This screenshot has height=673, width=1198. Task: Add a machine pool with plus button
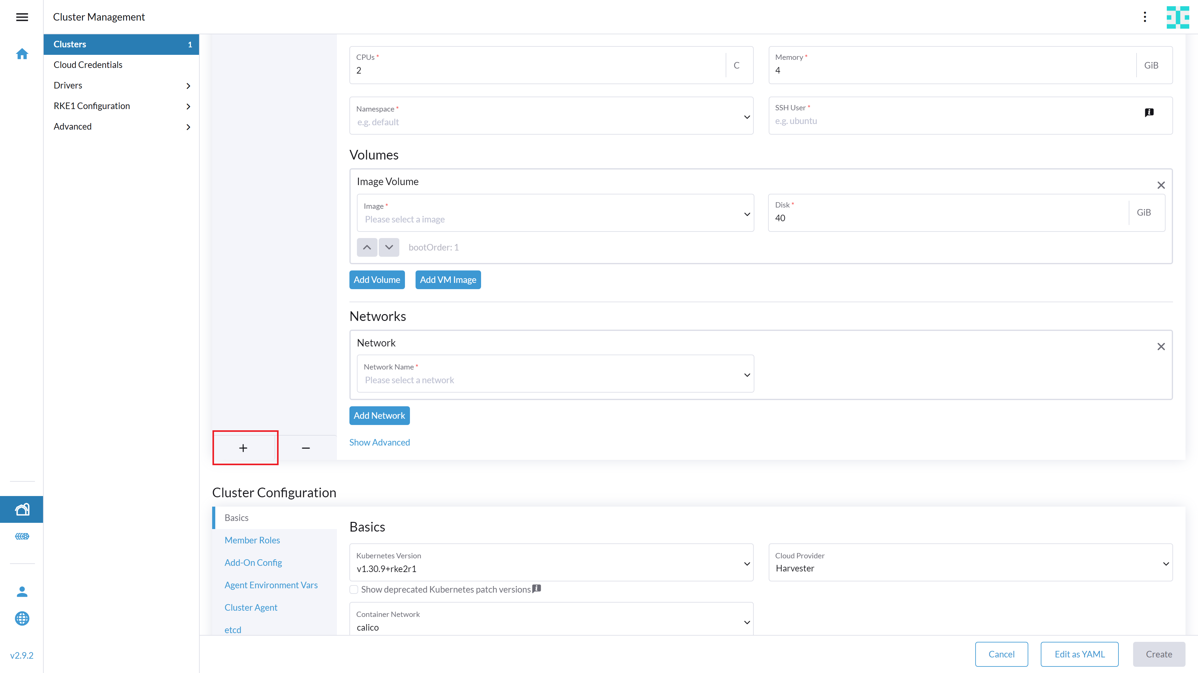pos(243,448)
